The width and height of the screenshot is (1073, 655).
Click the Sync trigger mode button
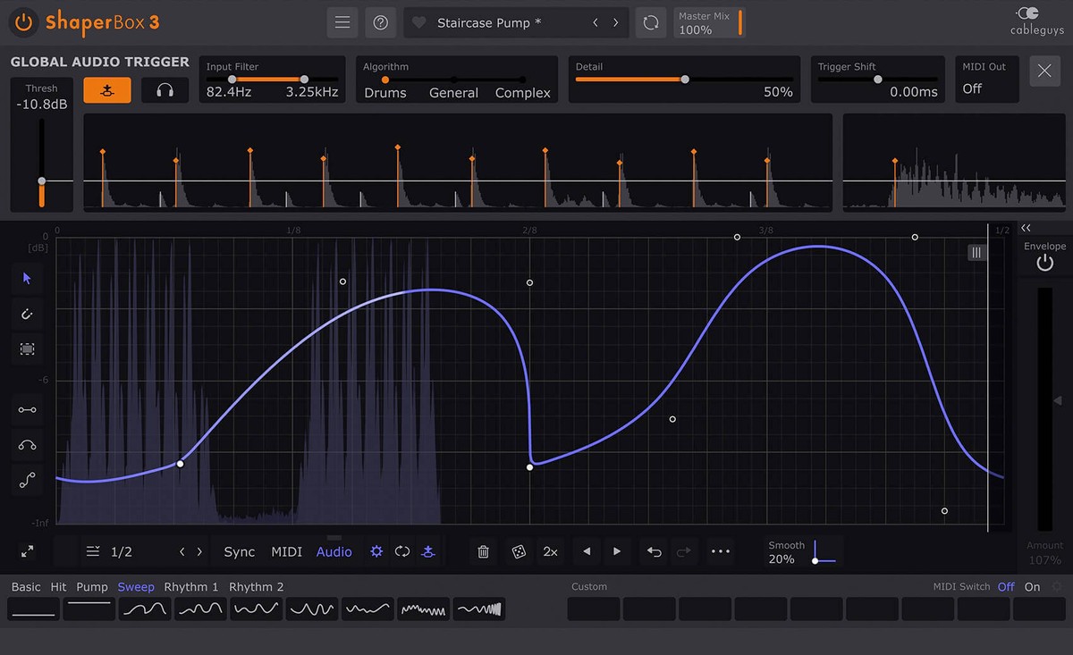[239, 552]
